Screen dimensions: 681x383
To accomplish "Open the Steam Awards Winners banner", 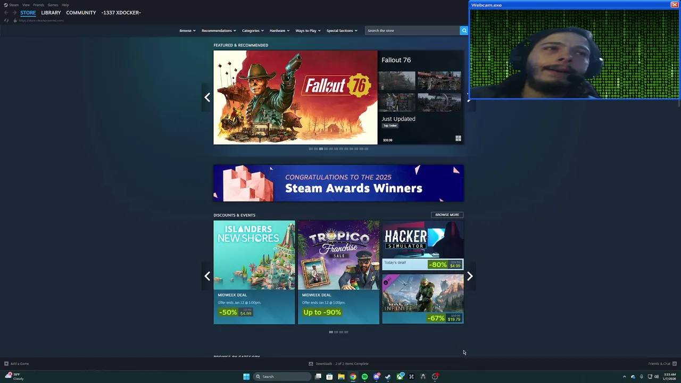I will click(338, 183).
